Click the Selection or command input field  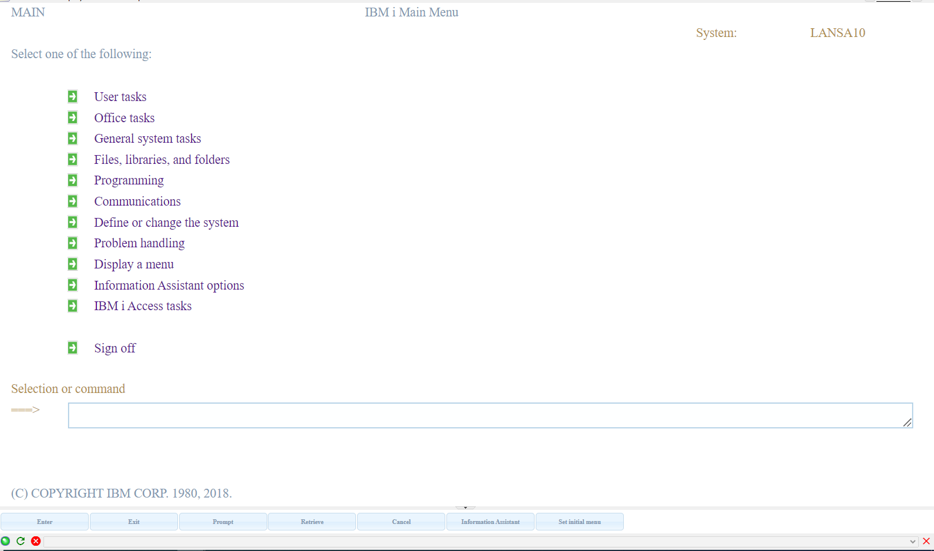(490, 415)
